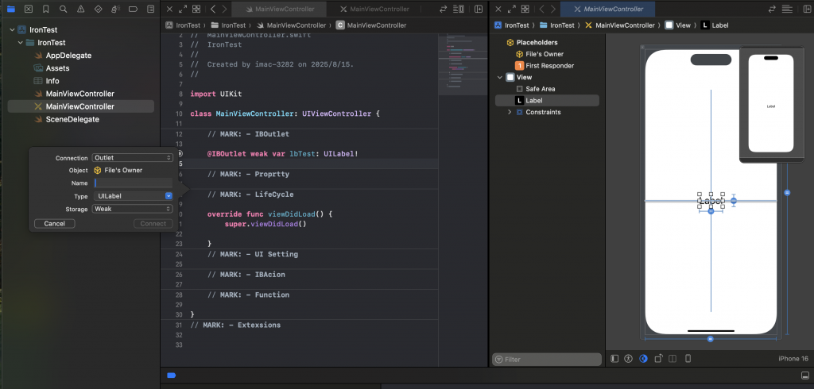Click the blue breakpoint toggle in debug bar
814x389 pixels.
click(x=172, y=375)
